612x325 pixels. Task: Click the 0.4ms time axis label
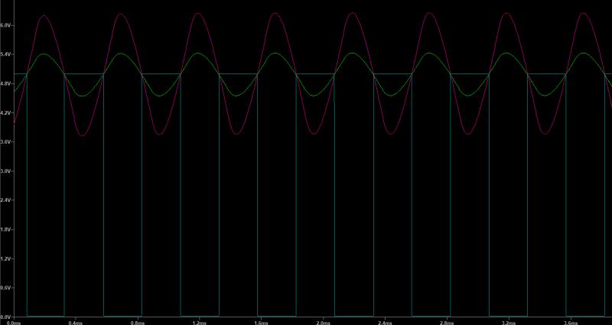pos(76,323)
